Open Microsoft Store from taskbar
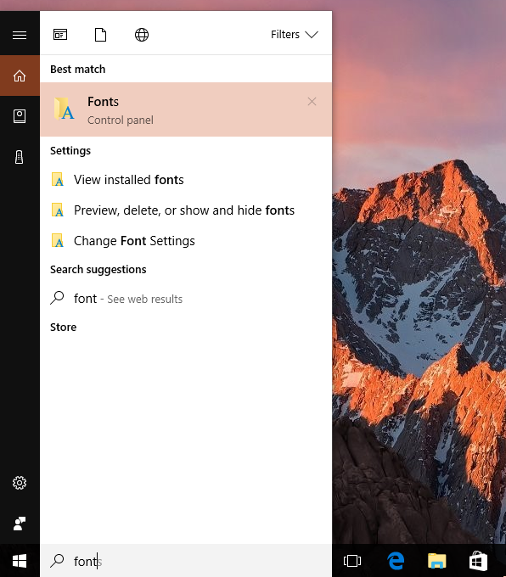 [x=478, y=561]
